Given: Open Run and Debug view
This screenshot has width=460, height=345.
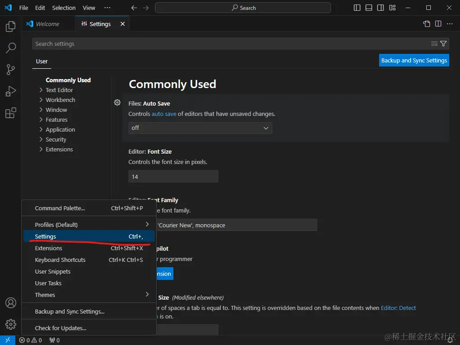Looking at the screenshot, I should click(x=11, y=91).
